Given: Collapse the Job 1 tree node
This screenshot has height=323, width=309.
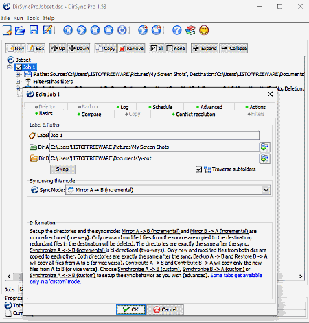Looking at the screenshot, I should 10,67.
